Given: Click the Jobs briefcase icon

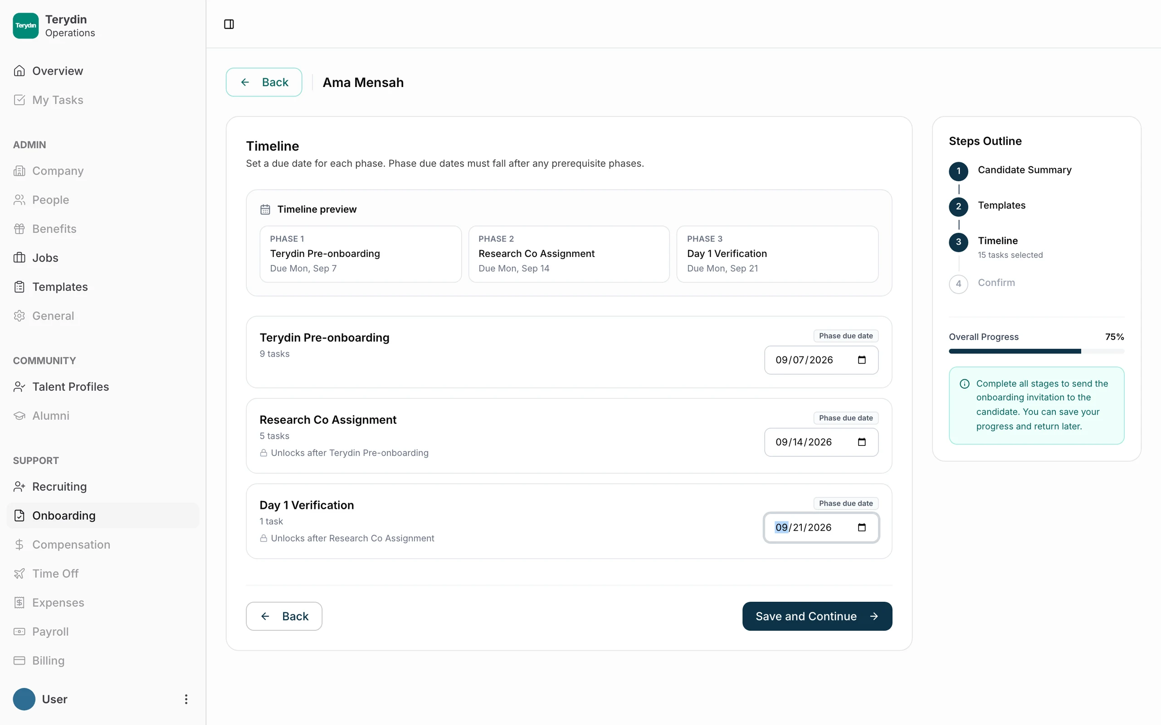Looking at the screenshot, I should point(19,258).
